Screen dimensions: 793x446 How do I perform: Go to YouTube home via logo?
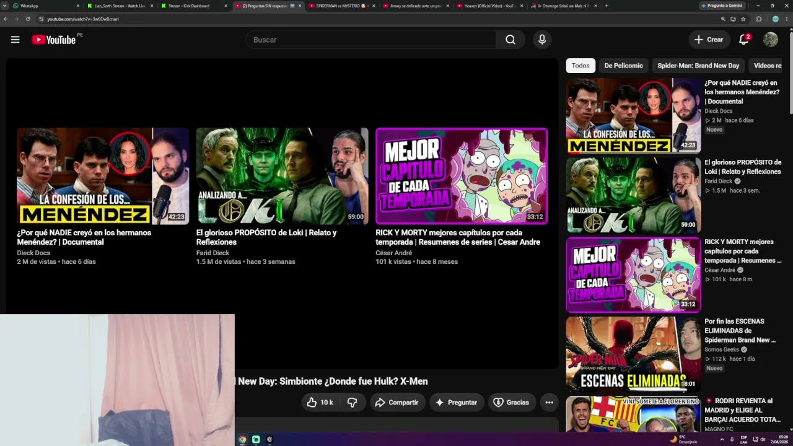(x=53, y=40)
